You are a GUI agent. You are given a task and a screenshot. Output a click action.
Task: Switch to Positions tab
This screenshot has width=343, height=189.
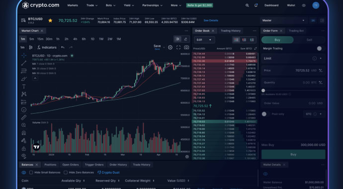(x=50, y=165)
